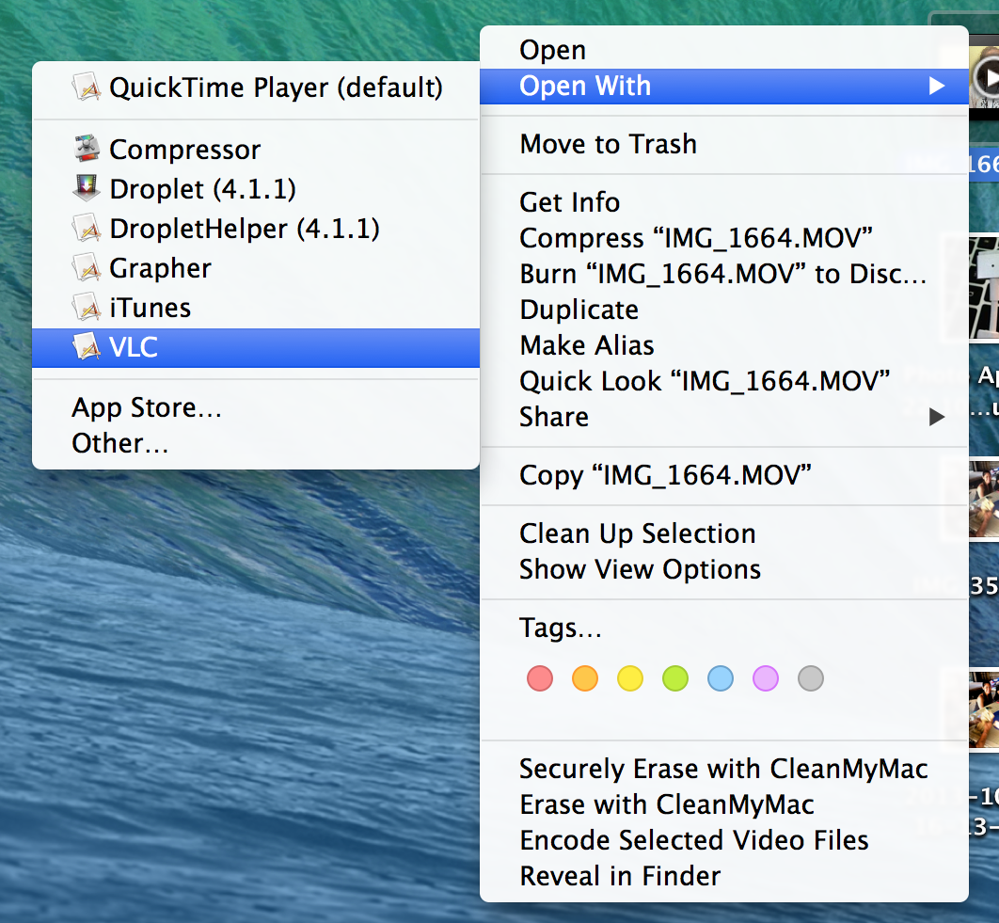
Task: Open the Tags… editor
Action: [x=560, y=628]
